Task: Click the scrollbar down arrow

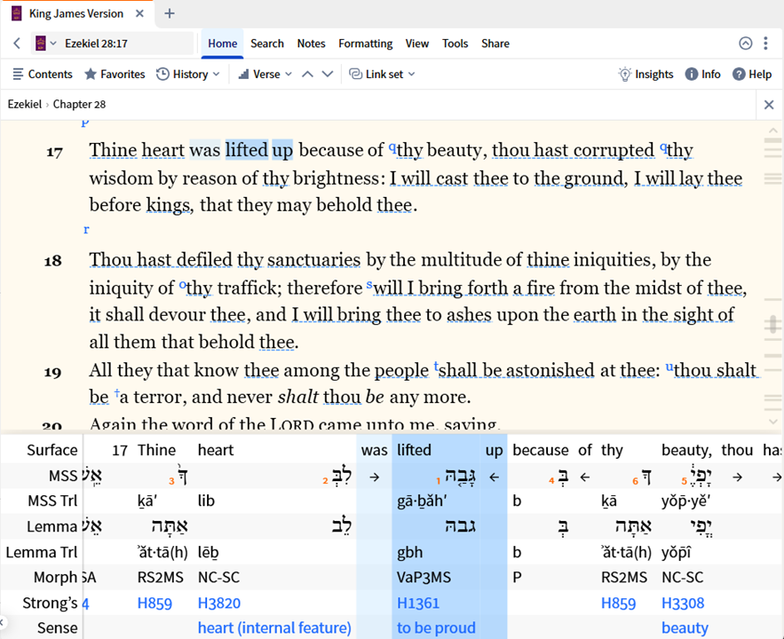Action: (x=773, y=422)
